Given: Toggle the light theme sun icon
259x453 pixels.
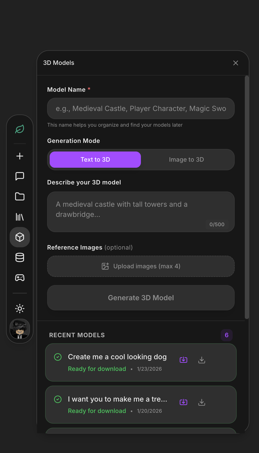Looking at the screenshot, I should (x=20, y=309).
